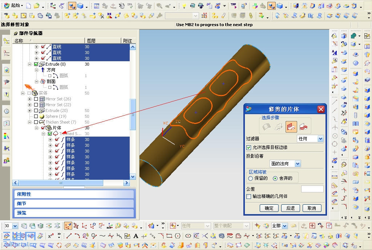Open the 面的法向 projection dropdown
Viewport: 372px width, 250px height.
tap(298, 164)
